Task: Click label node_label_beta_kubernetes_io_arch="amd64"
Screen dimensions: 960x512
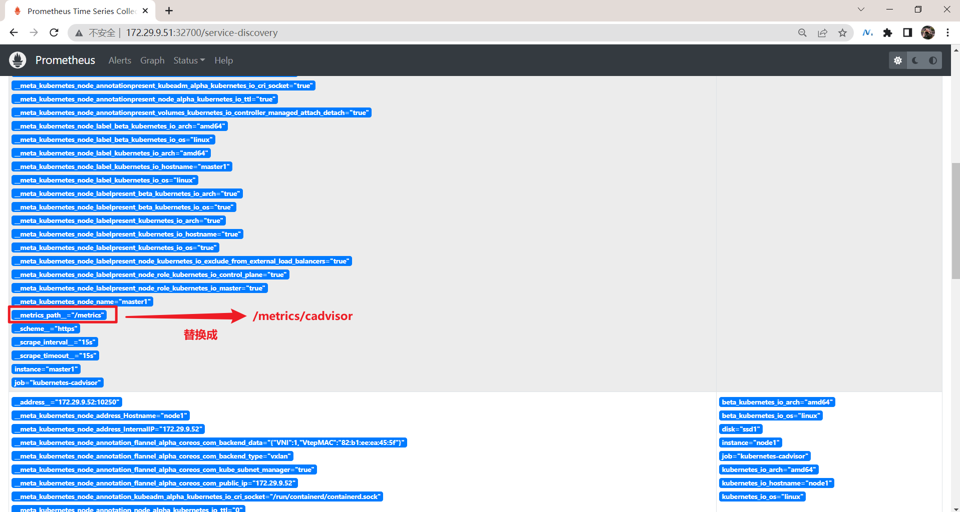Action: pyautogui.click(x=120, y=126)
